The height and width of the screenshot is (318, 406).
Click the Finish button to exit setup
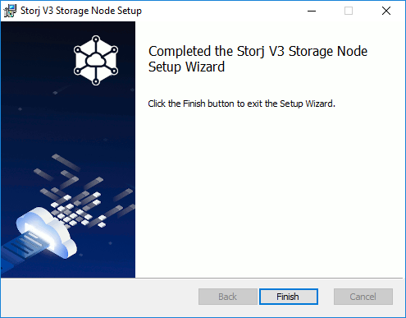pyautogui.click(x=289, y=297)
